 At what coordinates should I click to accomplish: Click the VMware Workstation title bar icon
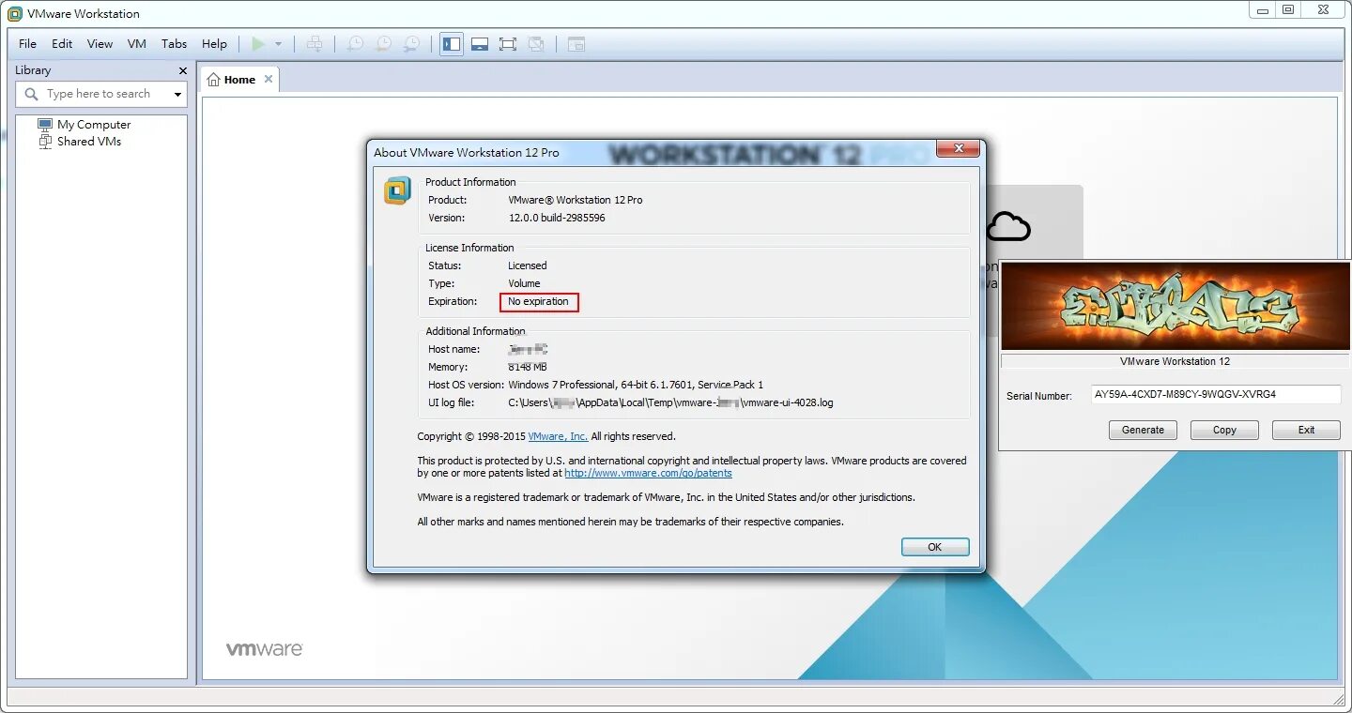point(14,14)
